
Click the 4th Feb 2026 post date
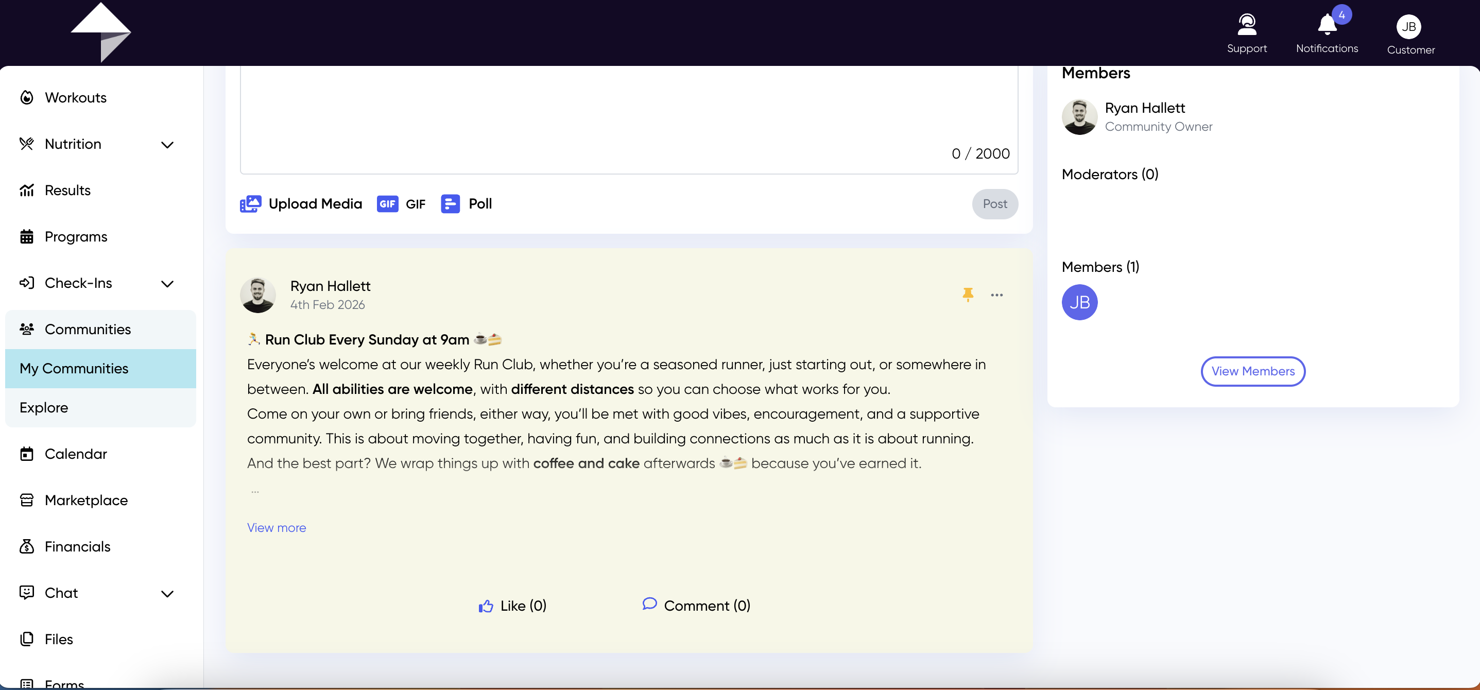(x=328, y=304)
